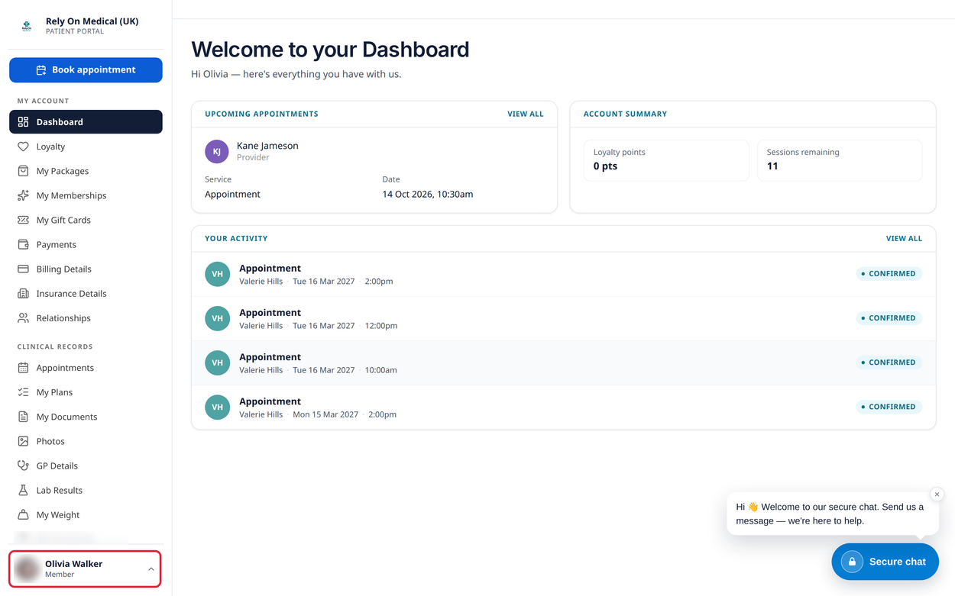Viewport: 955px width, 596px height.
Task: Click the VH avatar for 2:00pm Tue appointment
Action: pyautogui.click(x=218, y=274)
